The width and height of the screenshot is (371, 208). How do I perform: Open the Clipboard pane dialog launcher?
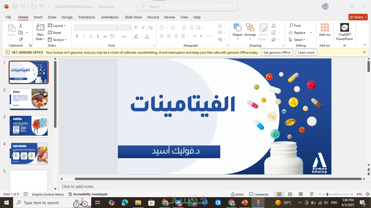click(30, 45)
